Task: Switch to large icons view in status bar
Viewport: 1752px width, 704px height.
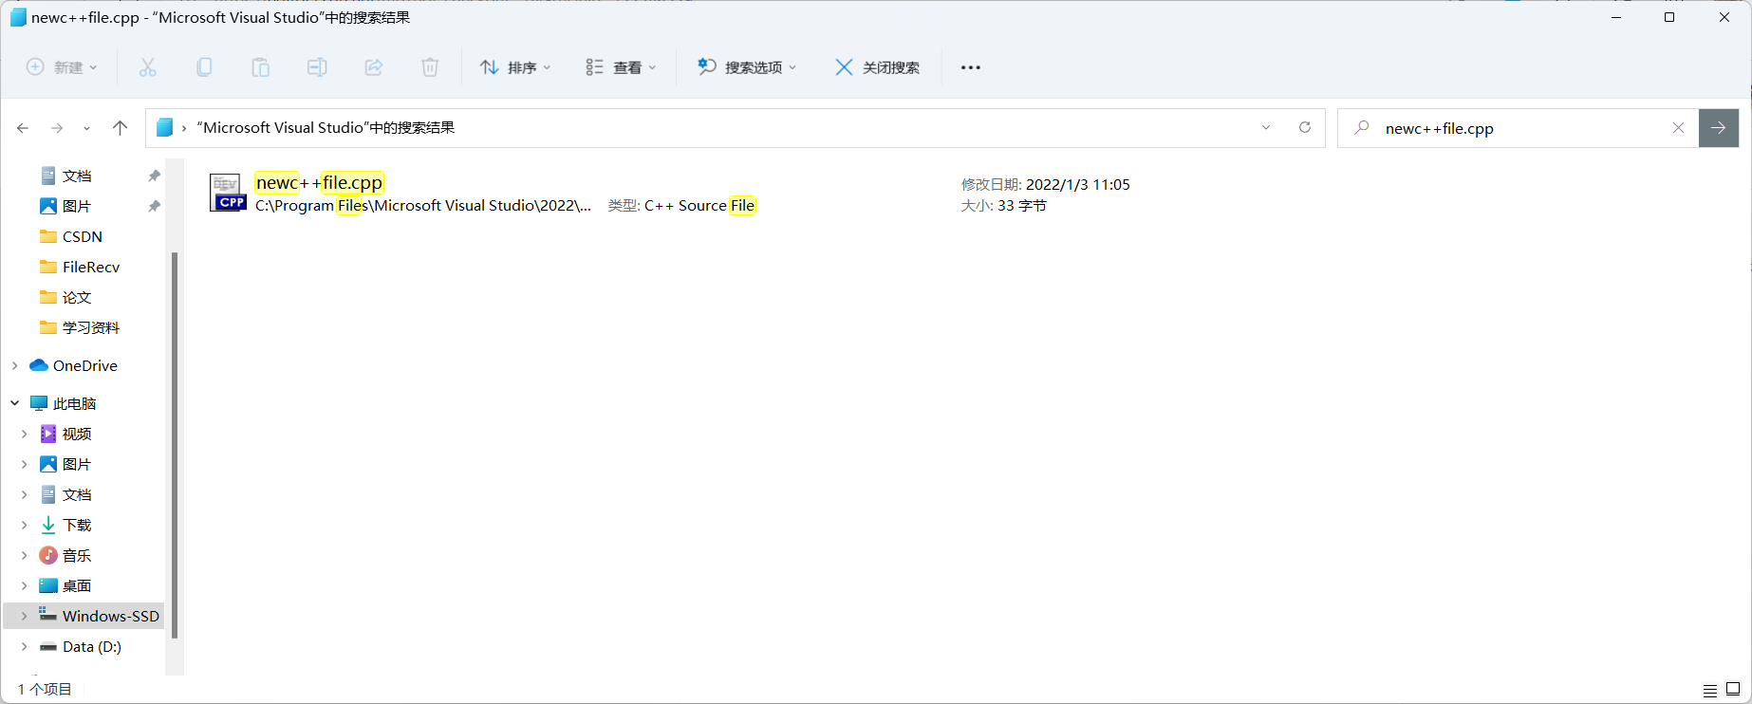Action: click(x=1733, y=690)
